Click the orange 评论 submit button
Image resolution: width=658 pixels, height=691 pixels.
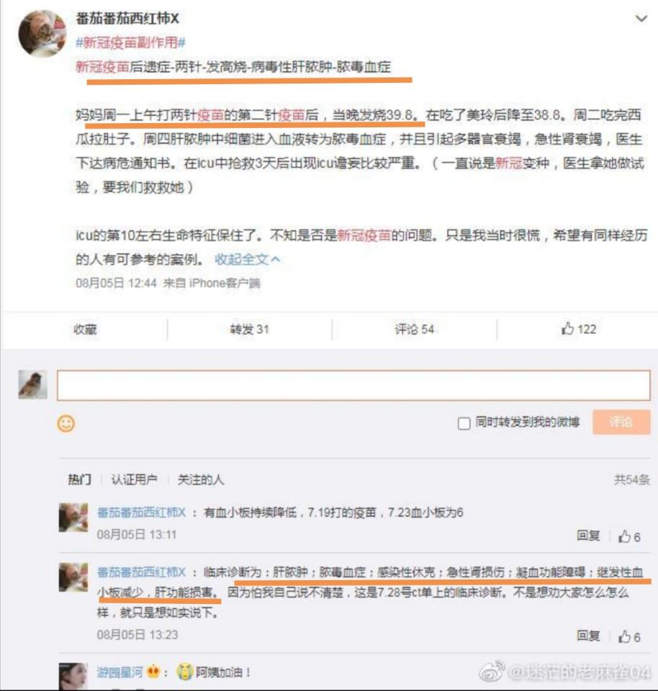point(621,423)
